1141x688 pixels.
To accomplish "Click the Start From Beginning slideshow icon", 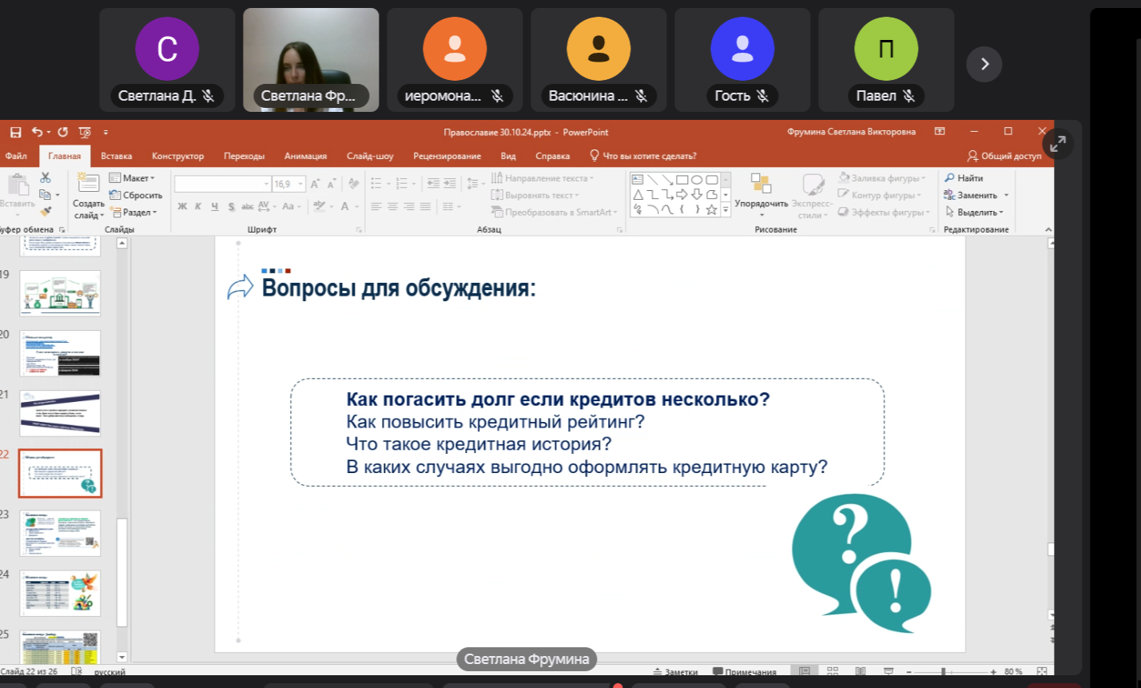I will tap(85, 132).
